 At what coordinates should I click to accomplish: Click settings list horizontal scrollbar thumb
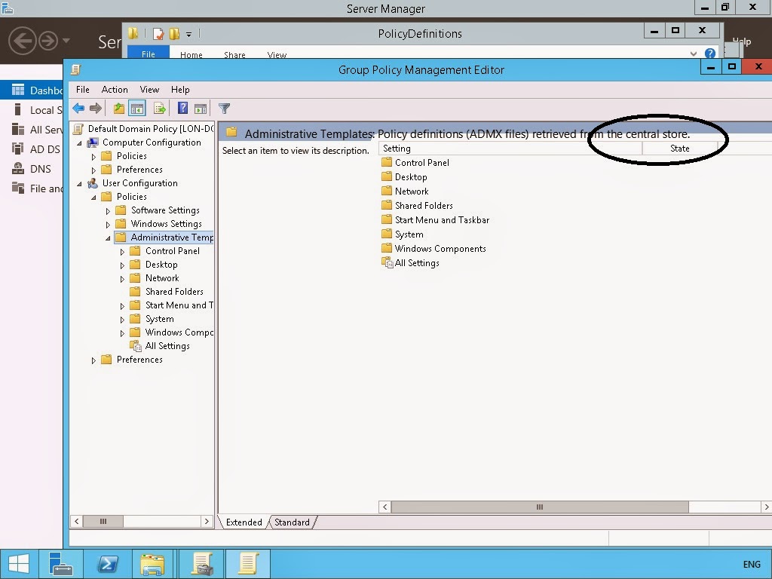tap(540, 507)
